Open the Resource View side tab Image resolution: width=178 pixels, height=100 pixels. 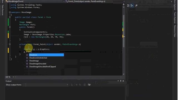(x=175, y=31)
